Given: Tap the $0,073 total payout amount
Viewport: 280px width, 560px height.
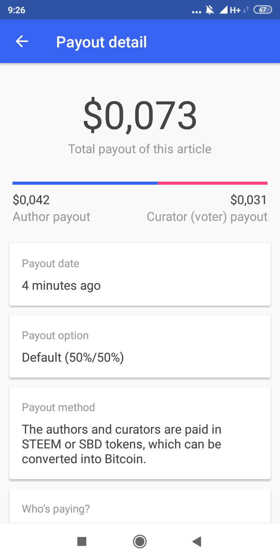Looking at the screenshot, I should (x=140, y=116).
